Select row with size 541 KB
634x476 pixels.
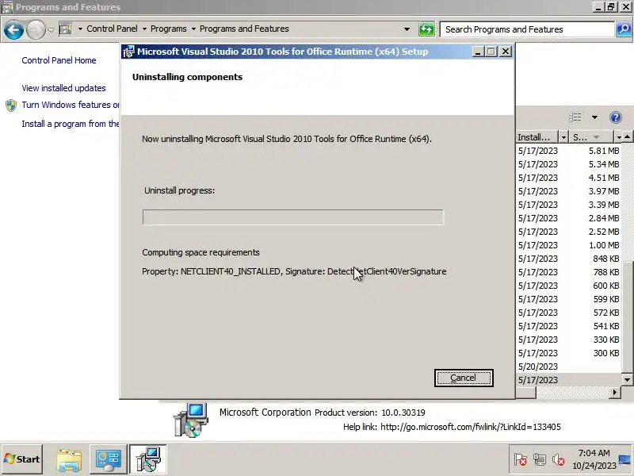[568, 326]
